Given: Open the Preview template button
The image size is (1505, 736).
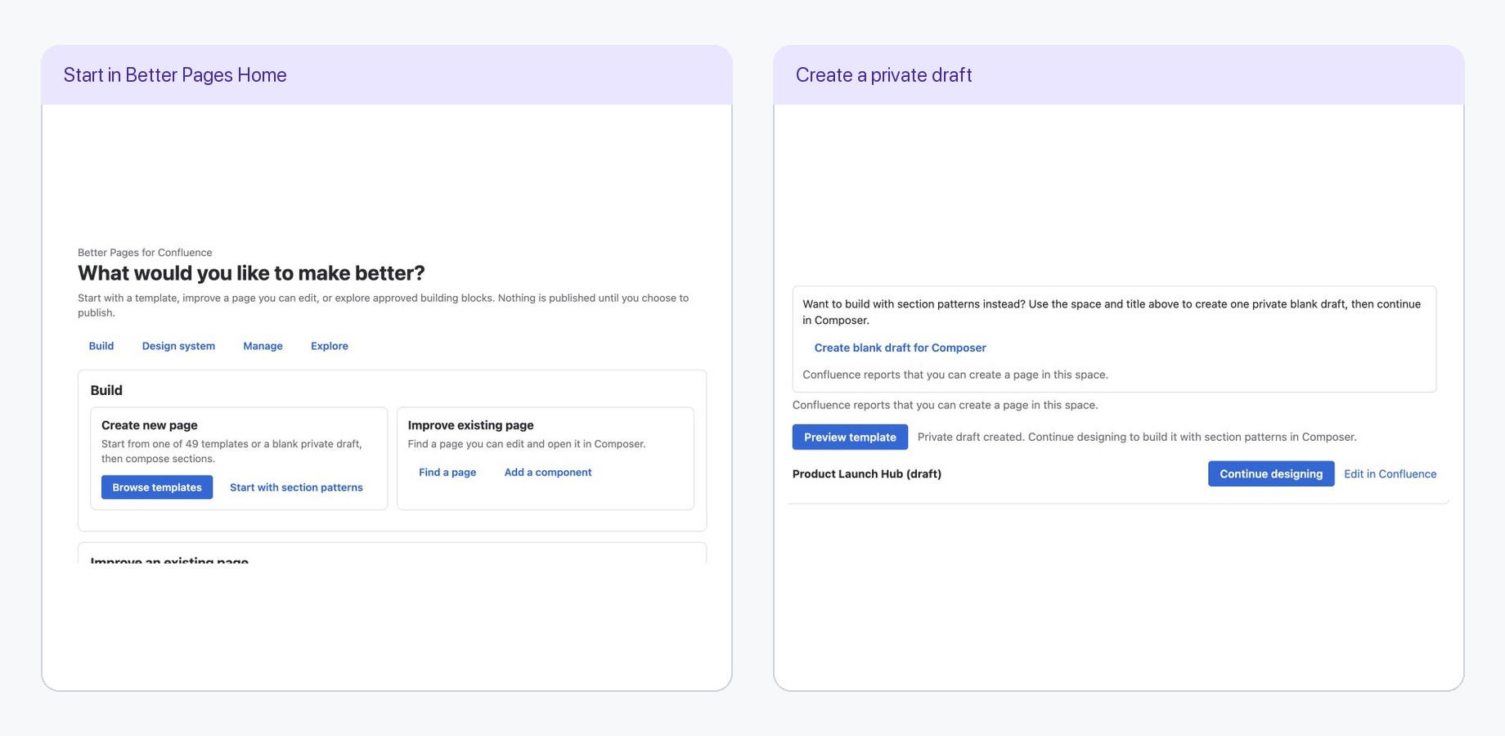Looking at the screenshot, I should click(850, 437).
